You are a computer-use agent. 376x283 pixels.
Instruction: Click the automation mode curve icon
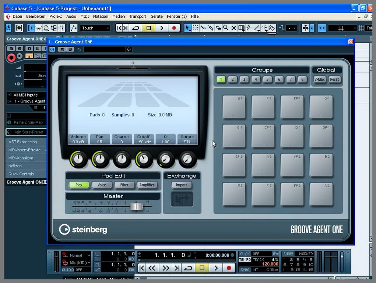tap(73, 28)
